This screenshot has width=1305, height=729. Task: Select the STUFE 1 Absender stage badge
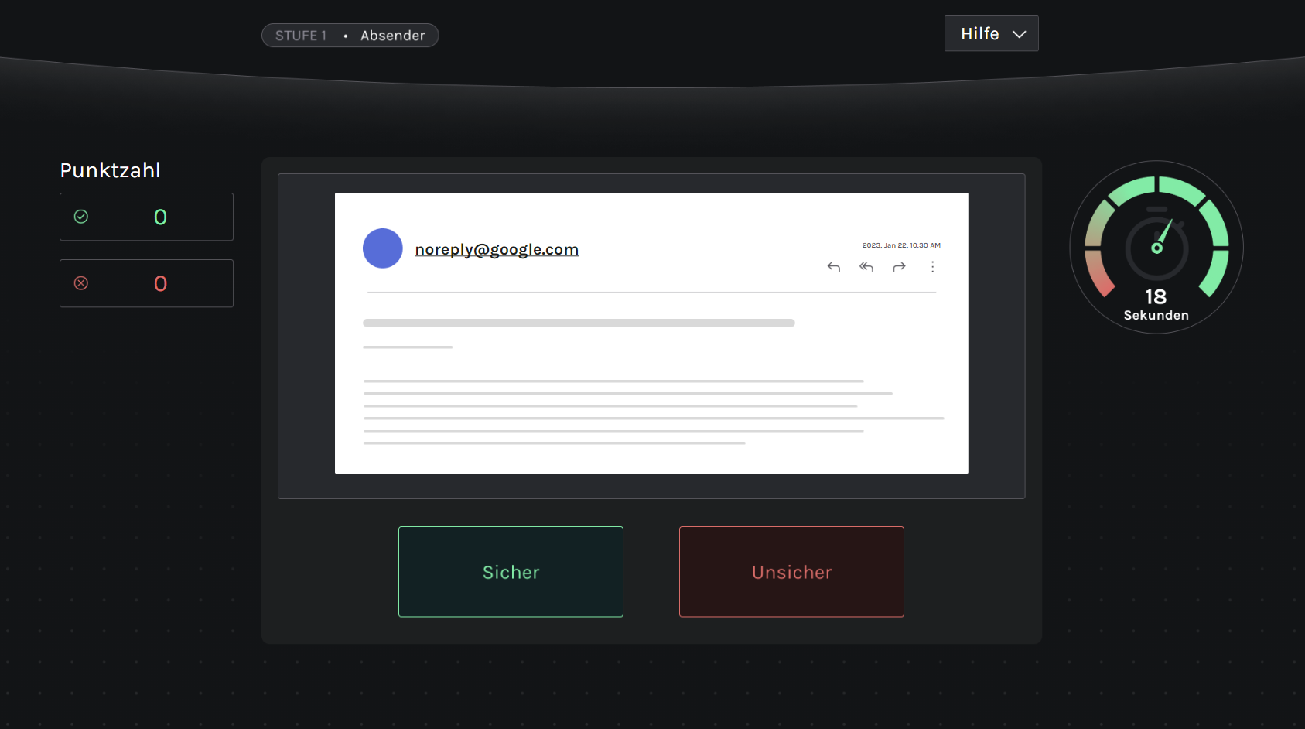tap(350, 35)
